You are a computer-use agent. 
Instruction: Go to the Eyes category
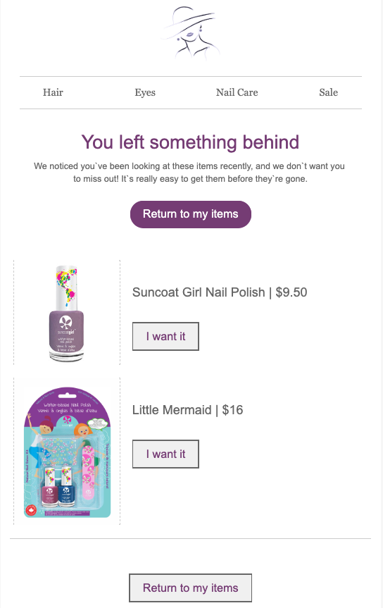click(145, 92)
